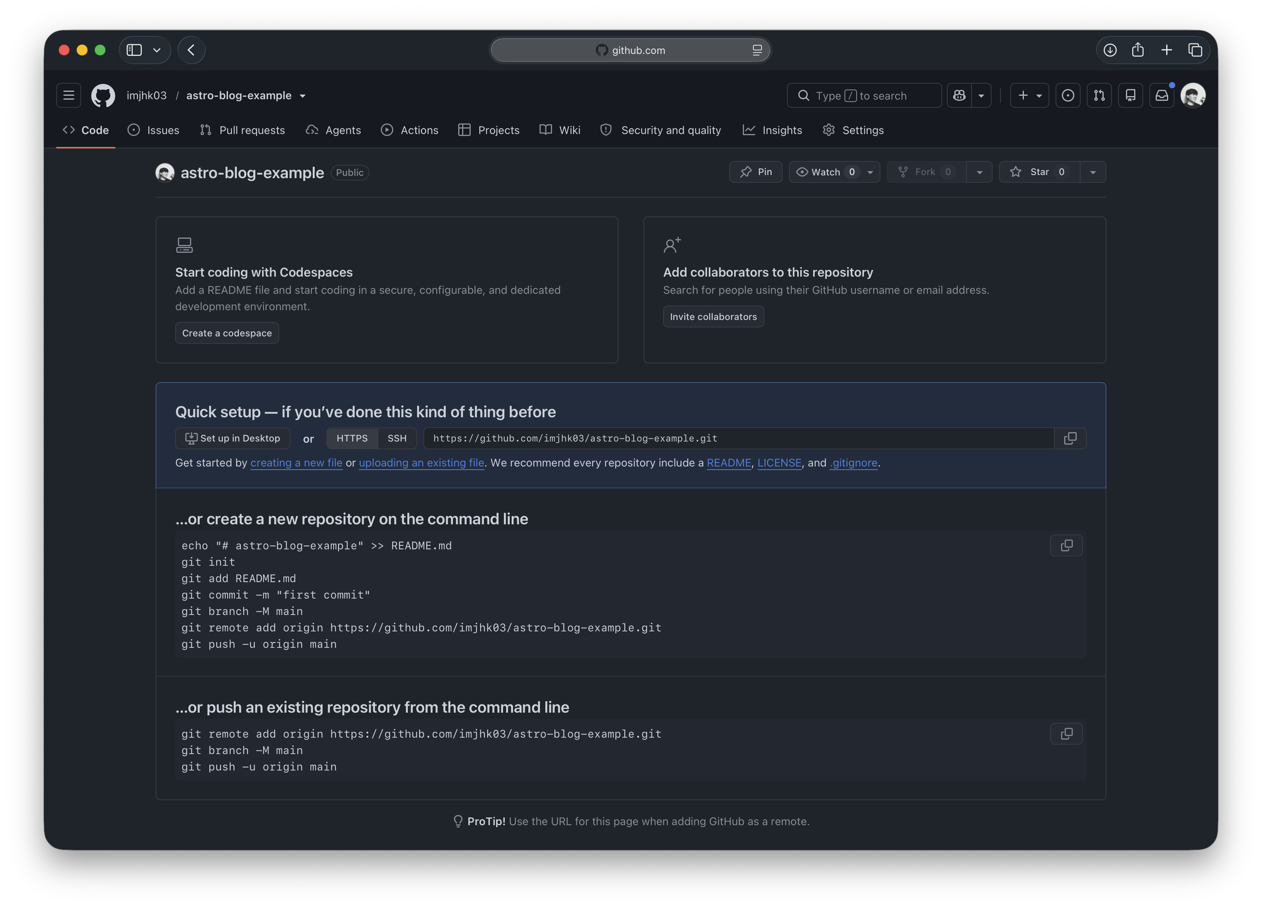
Task: Open the notifications inbox icon
Action: [x=1162, y=96]
